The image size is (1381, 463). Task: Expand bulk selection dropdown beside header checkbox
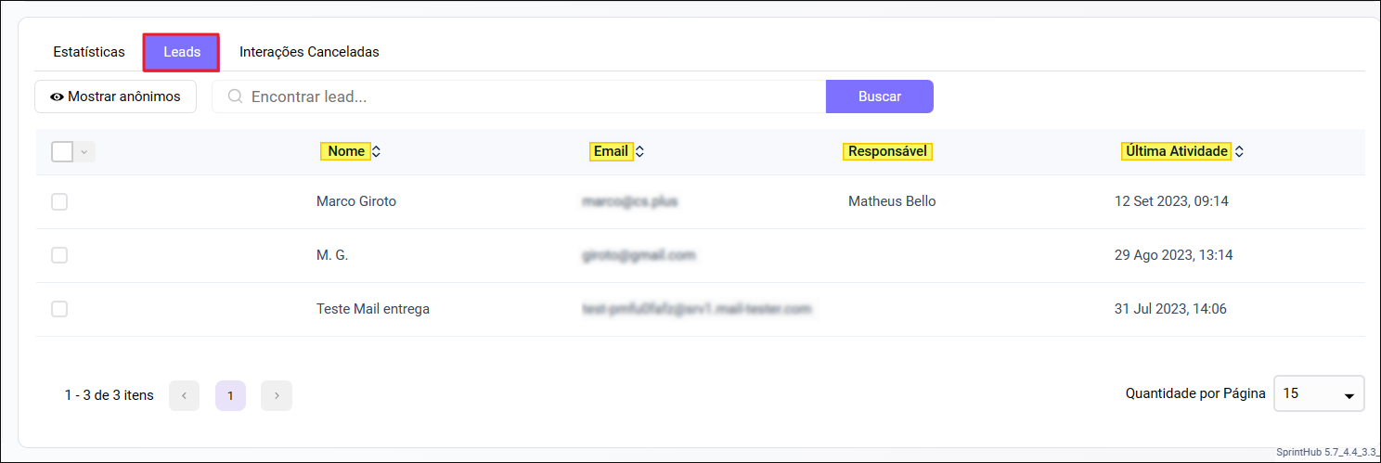pyautogui.click(x=84, y=151)
